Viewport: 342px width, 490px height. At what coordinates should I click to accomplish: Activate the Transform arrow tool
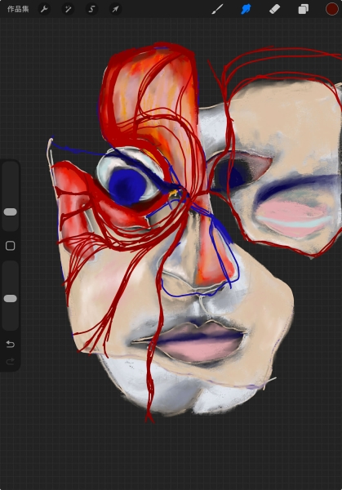115,9
